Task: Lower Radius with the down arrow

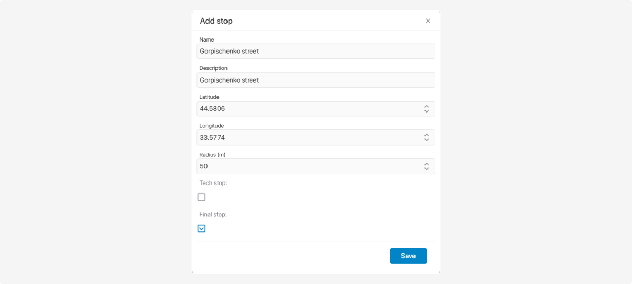Action: [427, 169]
